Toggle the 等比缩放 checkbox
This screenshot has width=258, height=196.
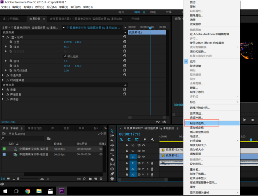65,56
